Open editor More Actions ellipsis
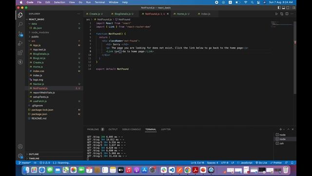Image resolution: width=312 pixels, height=176 pixels. click(292, 14)
